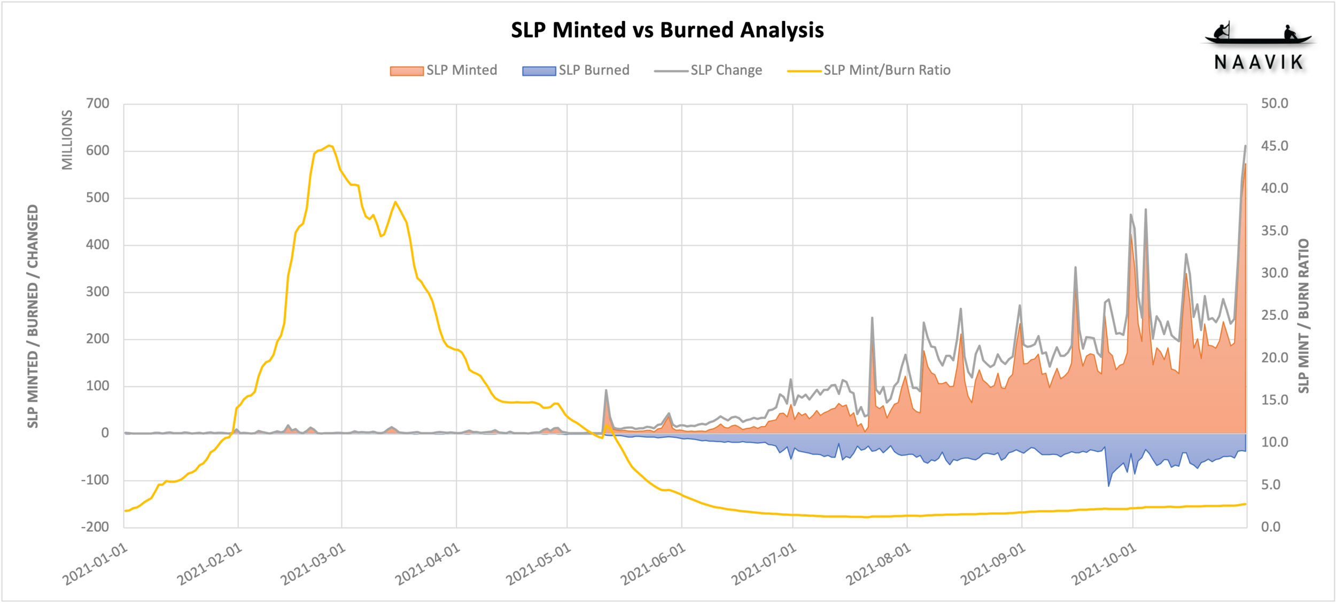The image size is (1336, 604).
Task: Select the SLP Minted legend label
Action: click(462, 70)
